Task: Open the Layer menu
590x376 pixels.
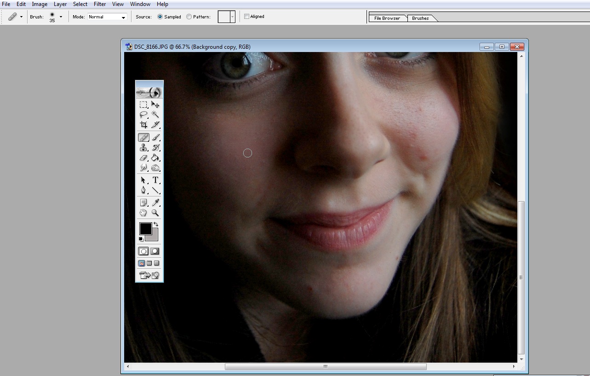Action: click(60, 4)
